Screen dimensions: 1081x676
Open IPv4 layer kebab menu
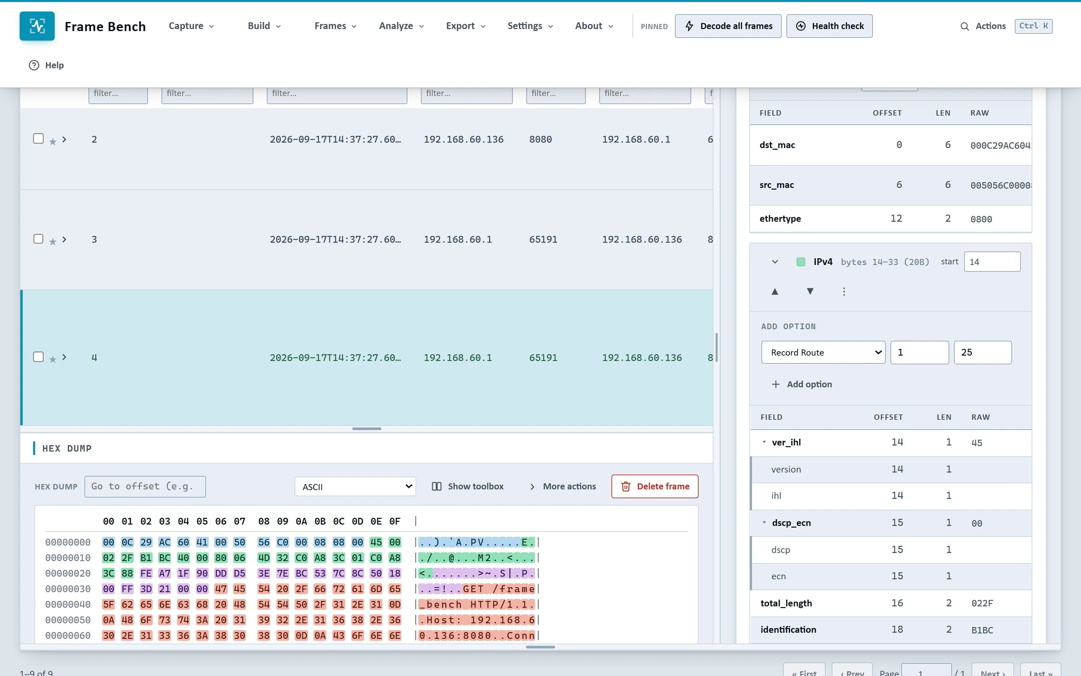coord(844,291)
